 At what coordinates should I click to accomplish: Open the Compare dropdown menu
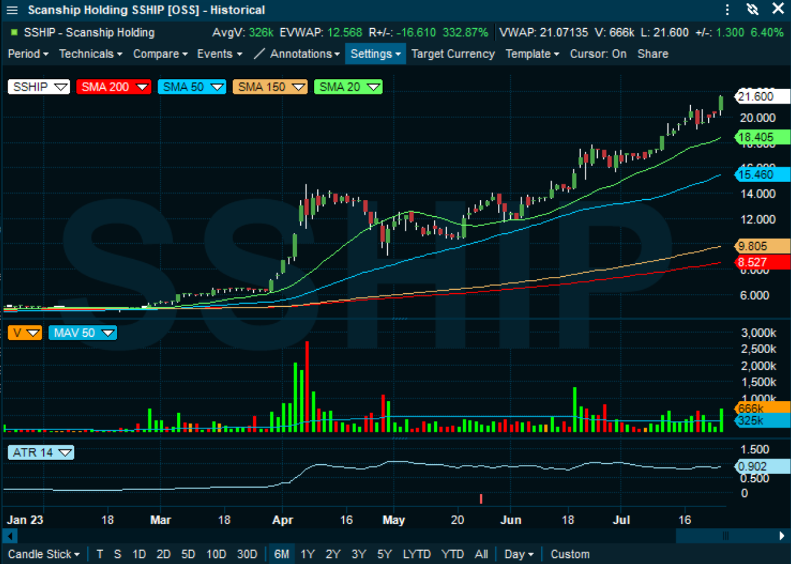click(160, 54)
